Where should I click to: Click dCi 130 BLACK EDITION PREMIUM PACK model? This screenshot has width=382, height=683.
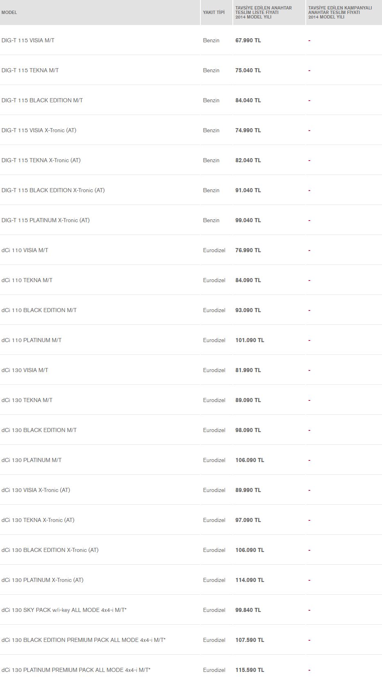(x=83, y=640)
